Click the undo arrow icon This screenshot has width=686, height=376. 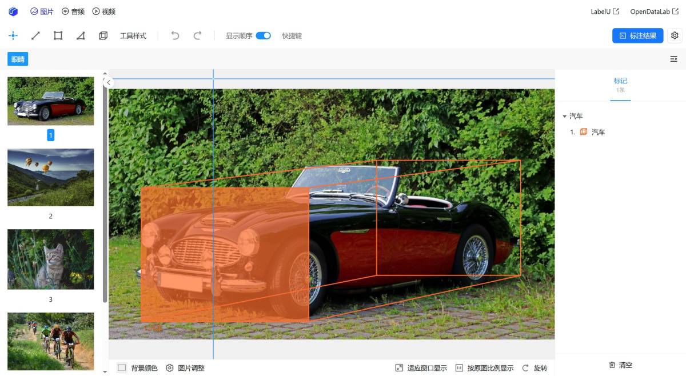pos(175,35)
